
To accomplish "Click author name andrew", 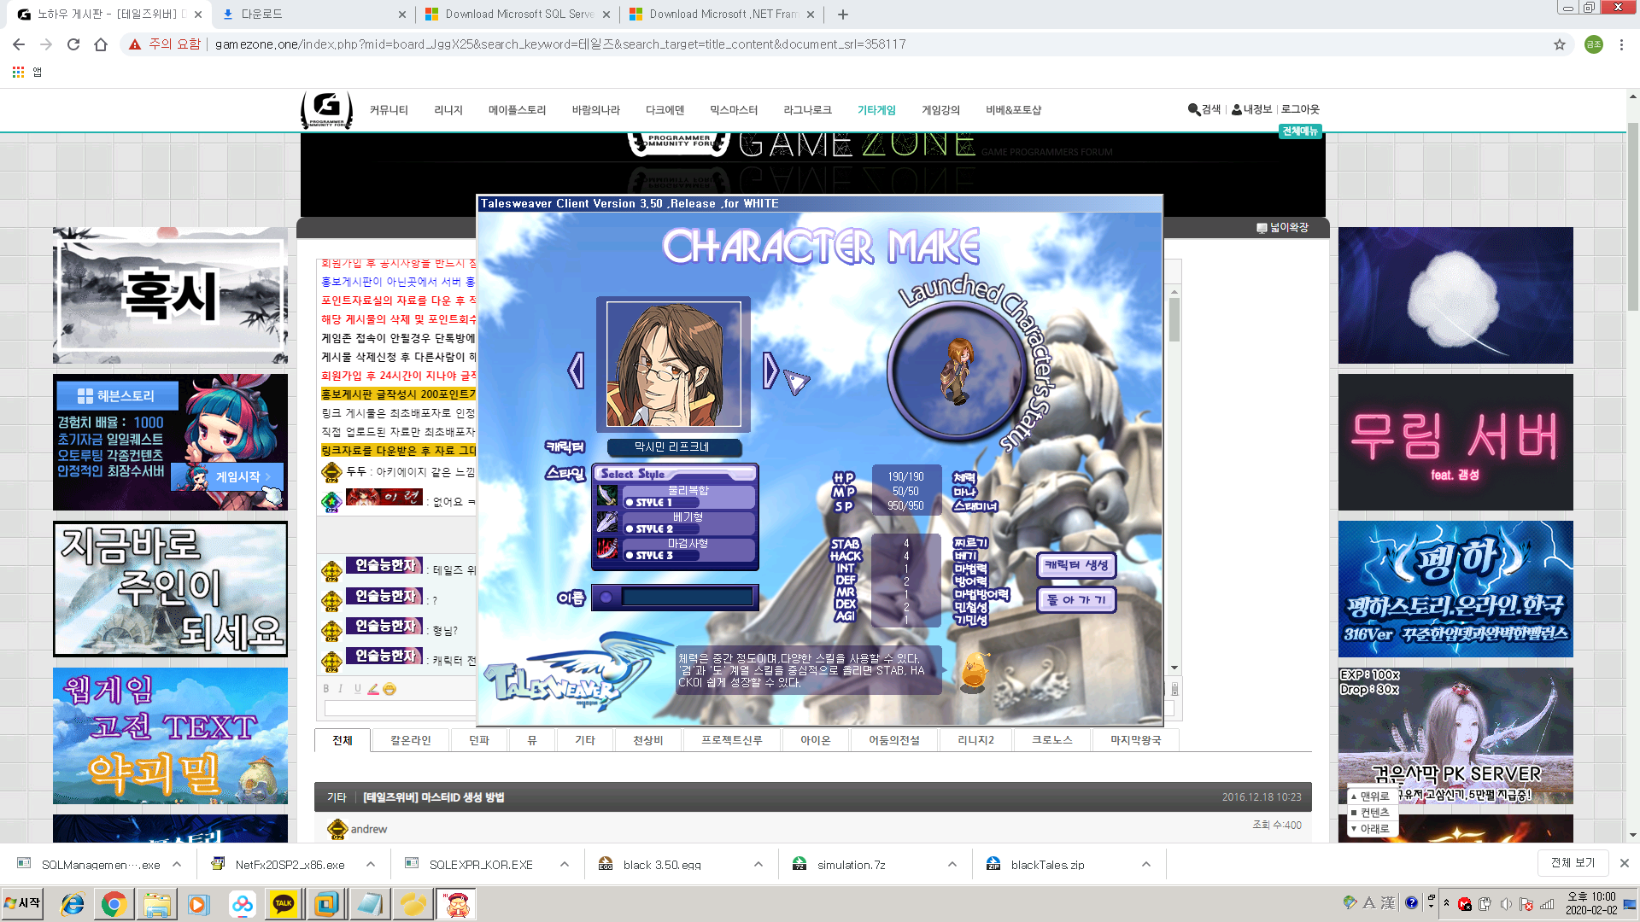I will click(x=369, y=830).
